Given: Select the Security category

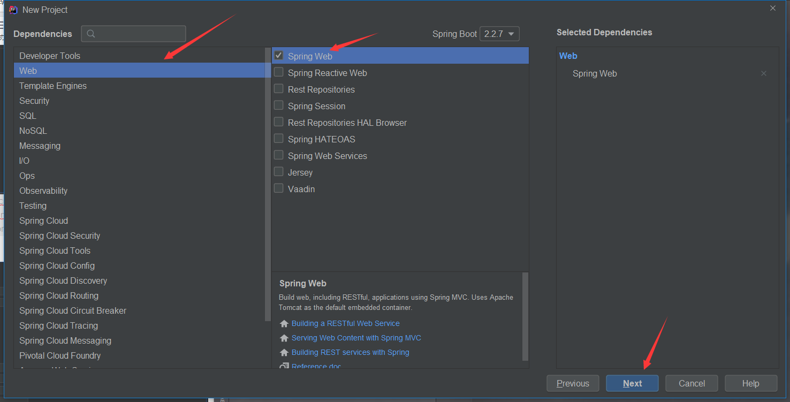Looking at the screenshot, I should pos(139,101).
